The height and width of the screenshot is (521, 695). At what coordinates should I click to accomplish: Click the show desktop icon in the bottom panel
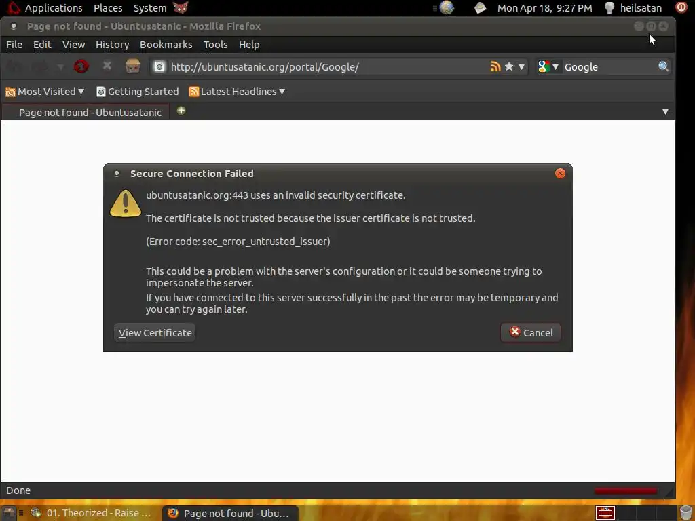[8, 513]
